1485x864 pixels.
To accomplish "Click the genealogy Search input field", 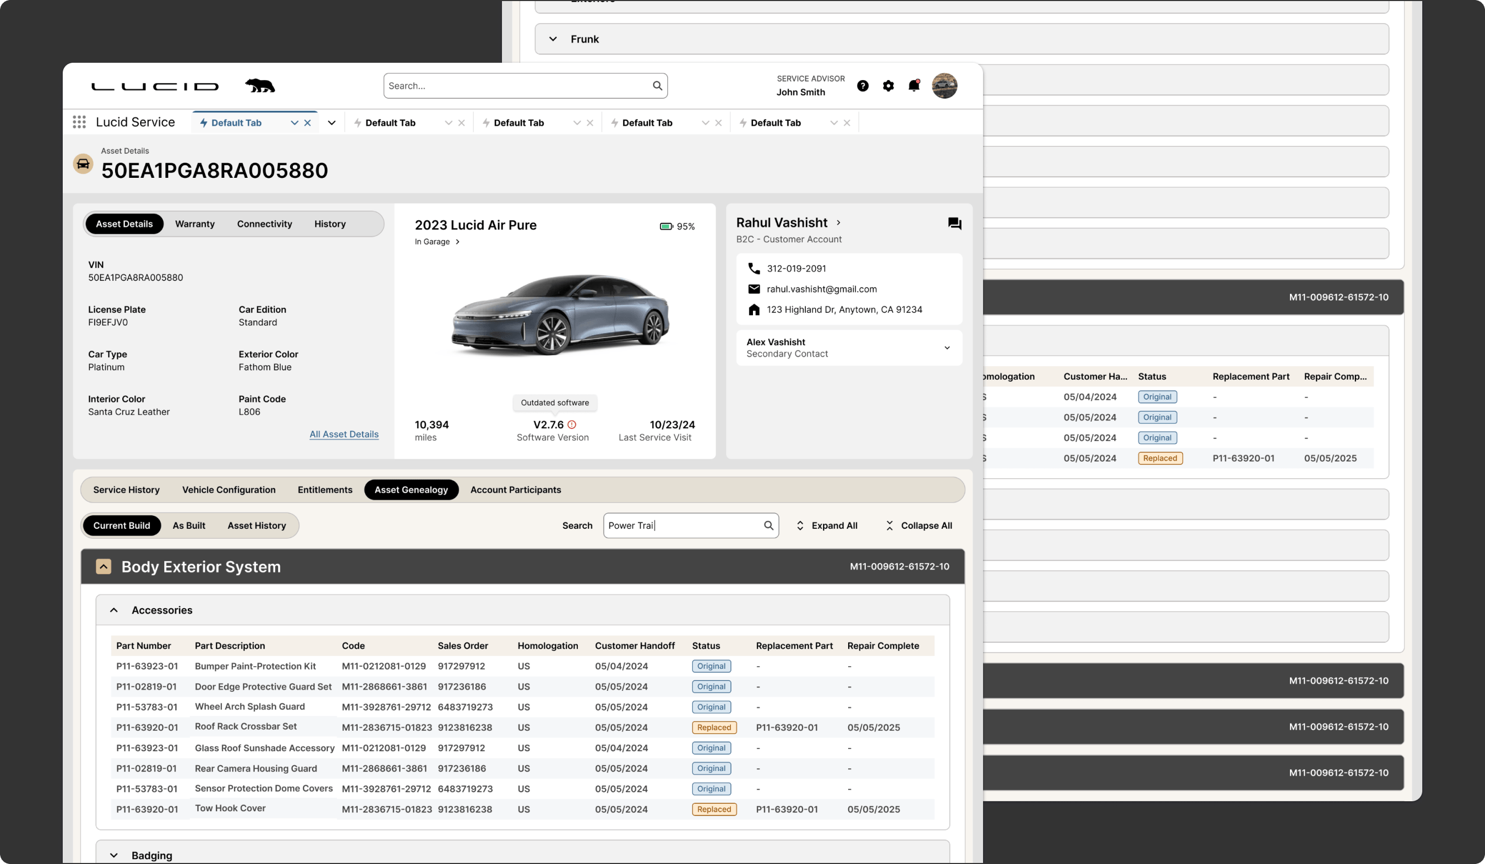I will tap(683, 525).
